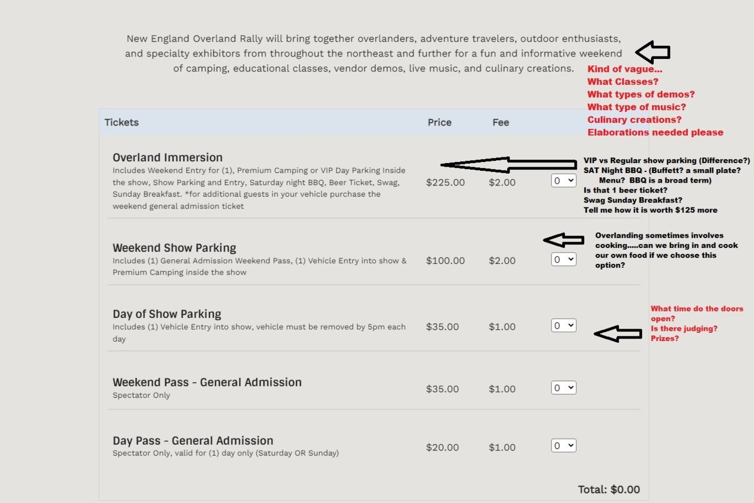Click the Weekend Show Parking includes description
This screenshot has height=503, width=754.
coord(260,266)
